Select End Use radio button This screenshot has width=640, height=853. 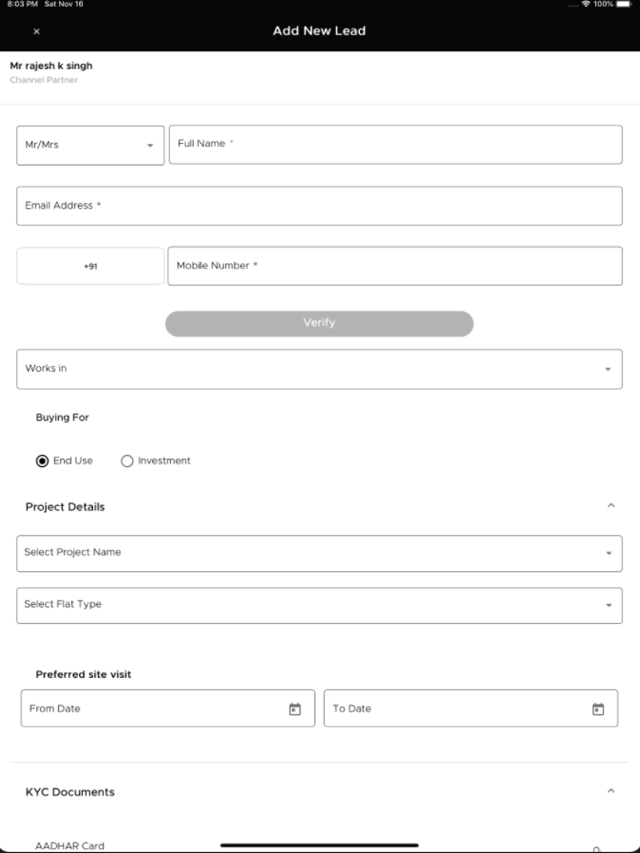(42, 461)
